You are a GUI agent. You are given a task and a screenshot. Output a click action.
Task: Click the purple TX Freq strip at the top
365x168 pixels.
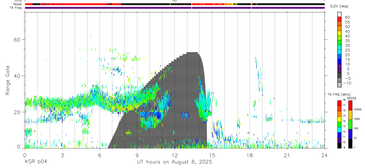[x=174, y=8]
